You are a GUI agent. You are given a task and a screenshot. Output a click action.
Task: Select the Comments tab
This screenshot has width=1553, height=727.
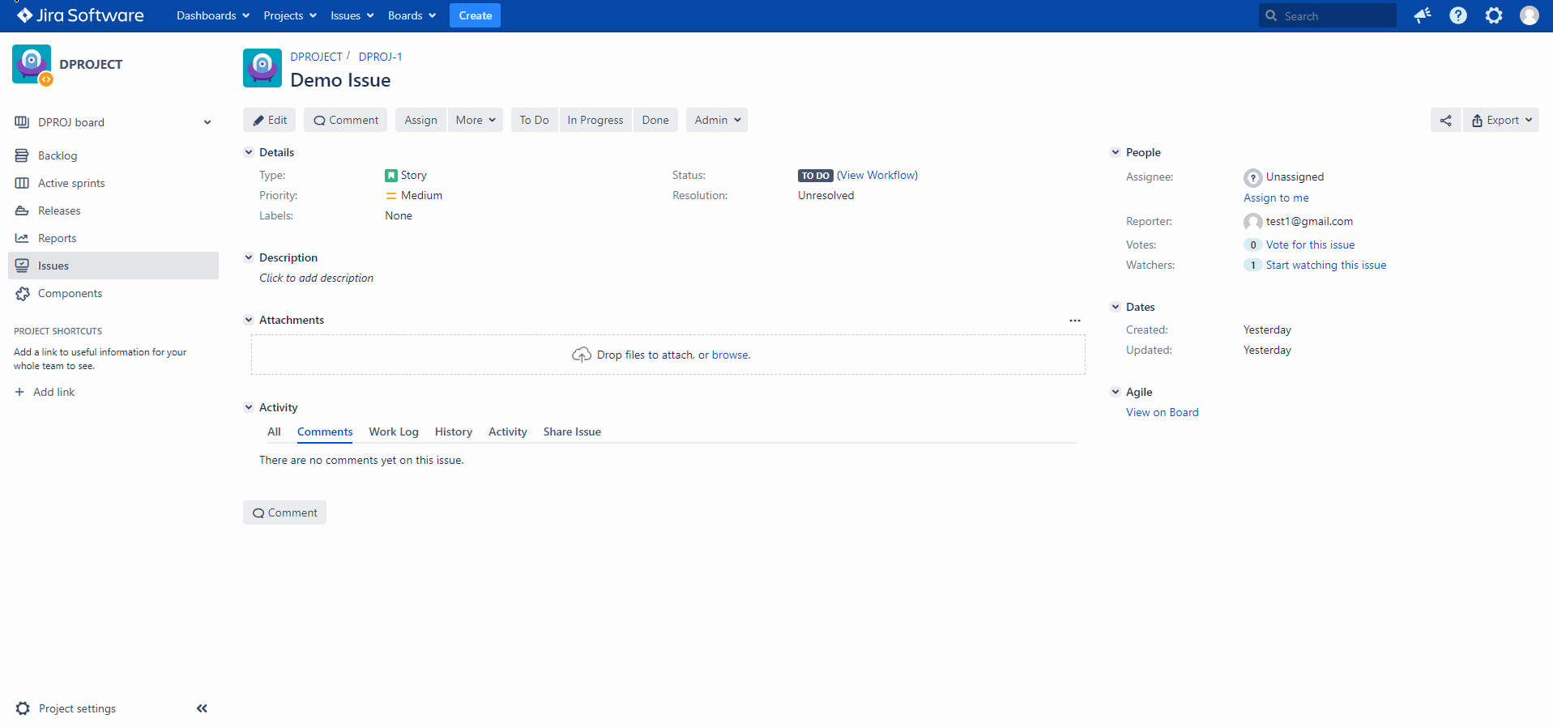tap(325, 432)
